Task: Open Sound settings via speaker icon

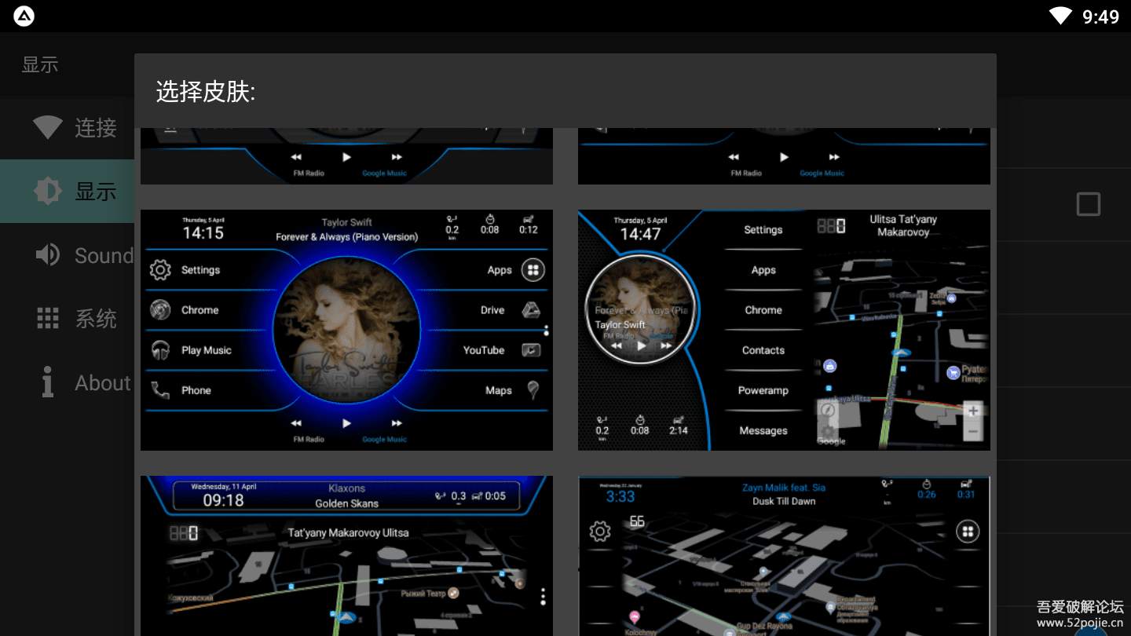Action: click(x=48, y=254)
